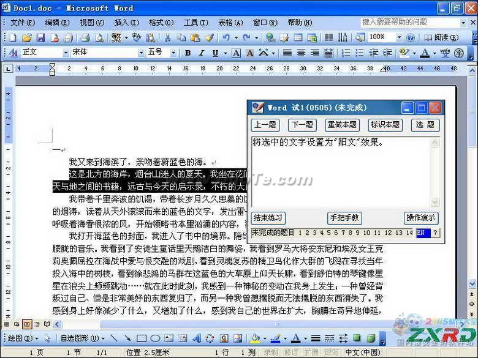Switch to Print Layout view button

[x=27, y=324]
